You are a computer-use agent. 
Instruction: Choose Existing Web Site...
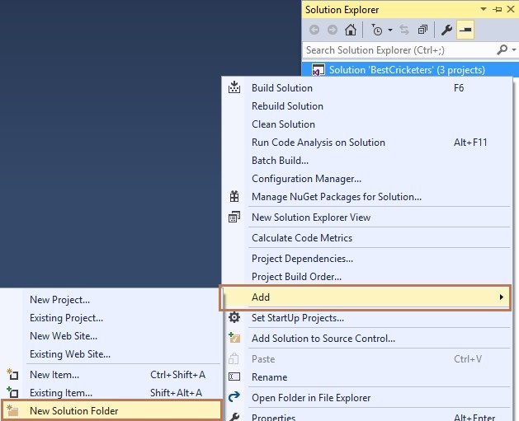tap(111, 354)
